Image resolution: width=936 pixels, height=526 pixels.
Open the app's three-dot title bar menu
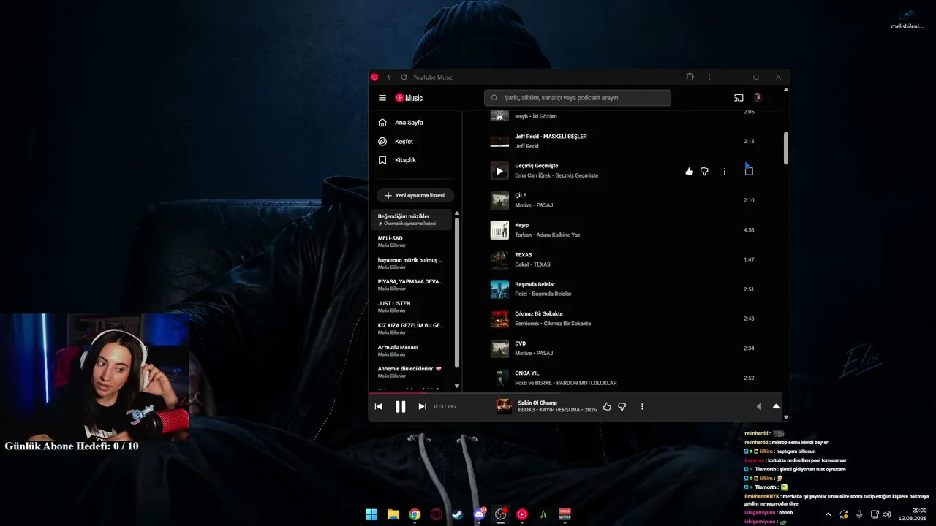709,77
